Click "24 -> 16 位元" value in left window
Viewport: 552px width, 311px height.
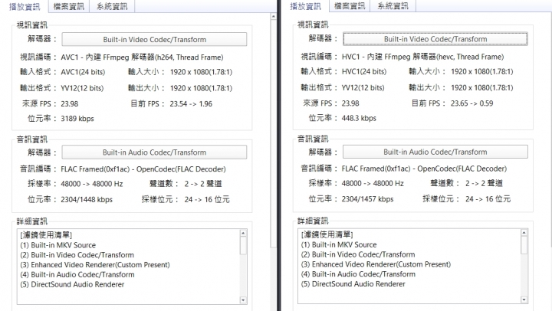207,200
